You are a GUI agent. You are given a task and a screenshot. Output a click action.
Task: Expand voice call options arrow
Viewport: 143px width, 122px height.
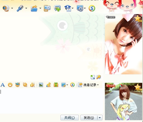coord(26,8)
